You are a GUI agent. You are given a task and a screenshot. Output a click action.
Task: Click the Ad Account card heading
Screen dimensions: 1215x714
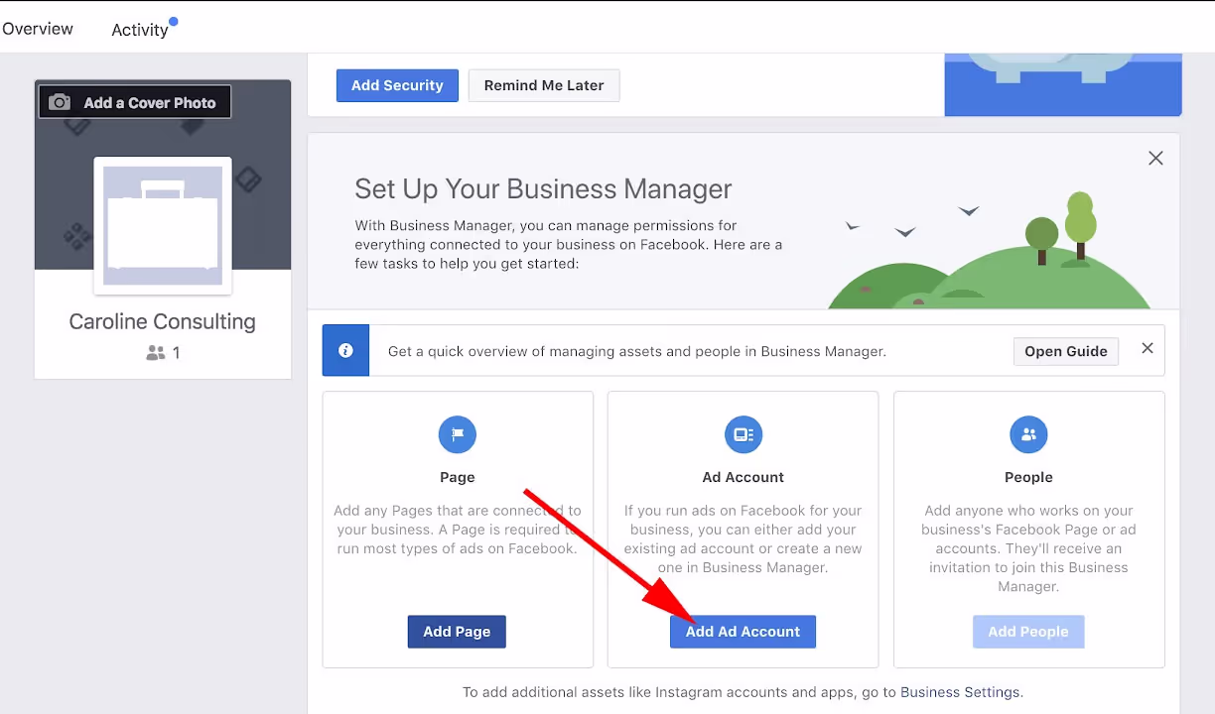(743, 477)
